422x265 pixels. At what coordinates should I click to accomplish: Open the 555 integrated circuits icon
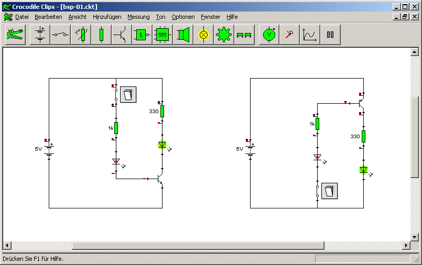(x=163, y=35)
